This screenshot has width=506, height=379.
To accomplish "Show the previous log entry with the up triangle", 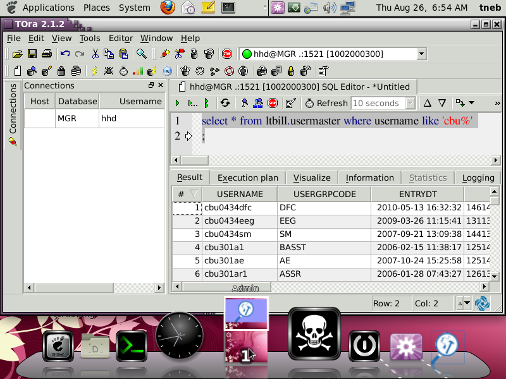I will (426, 103).
